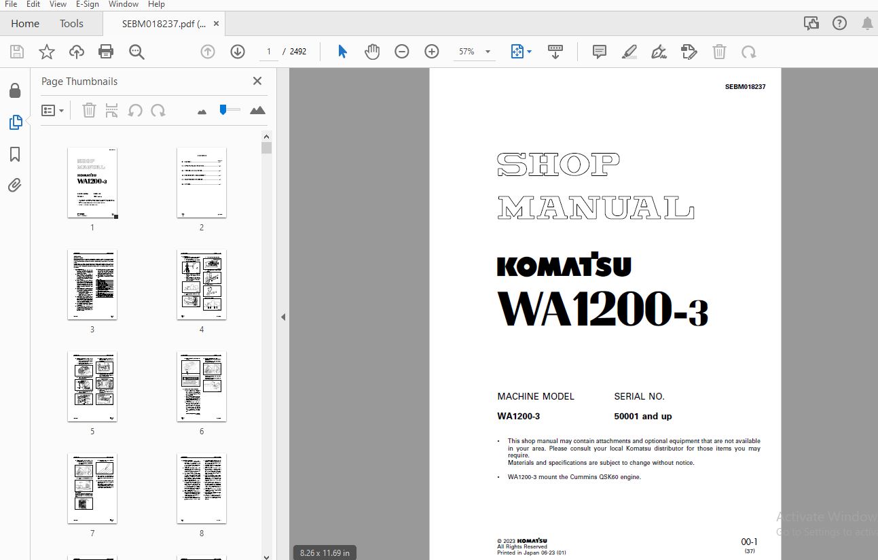Viewport: 878px width, 560px height.
Task: Select page 2 thumbnail
Action: coord(202,182)
